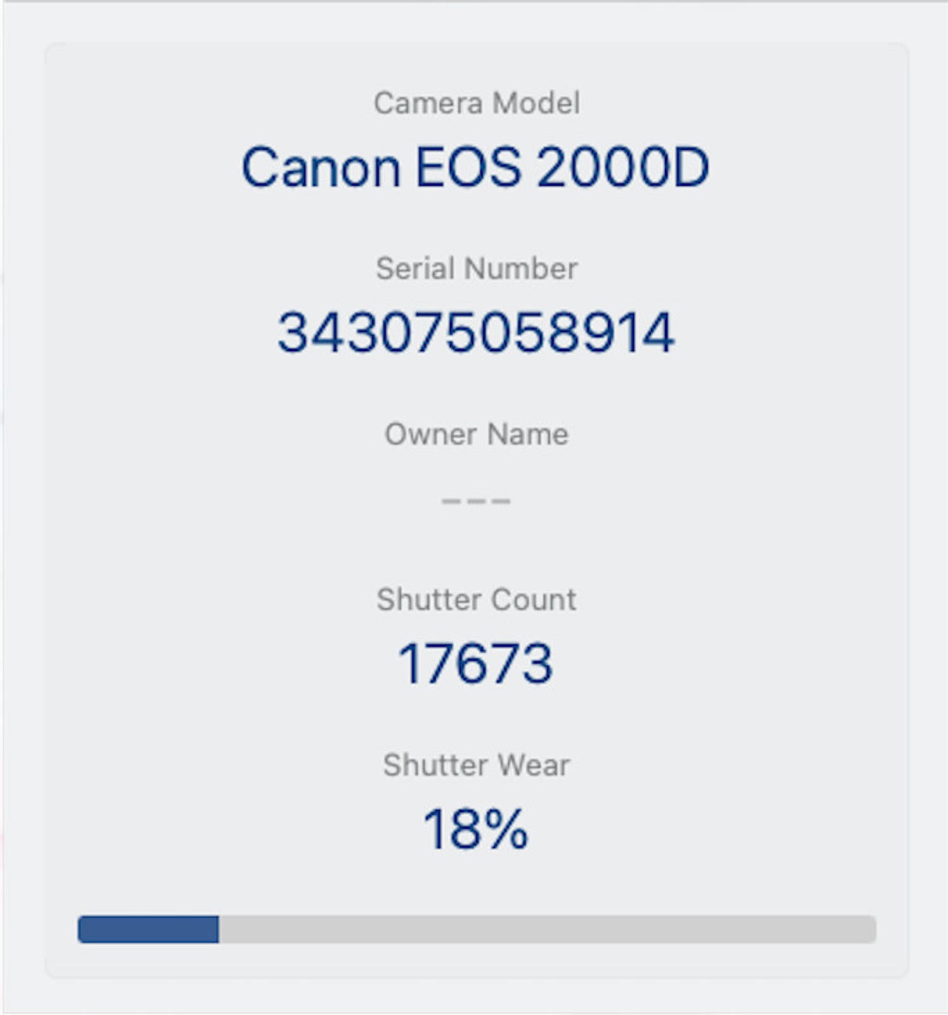Select the shutter count value 17673

(x=476, y=664)
